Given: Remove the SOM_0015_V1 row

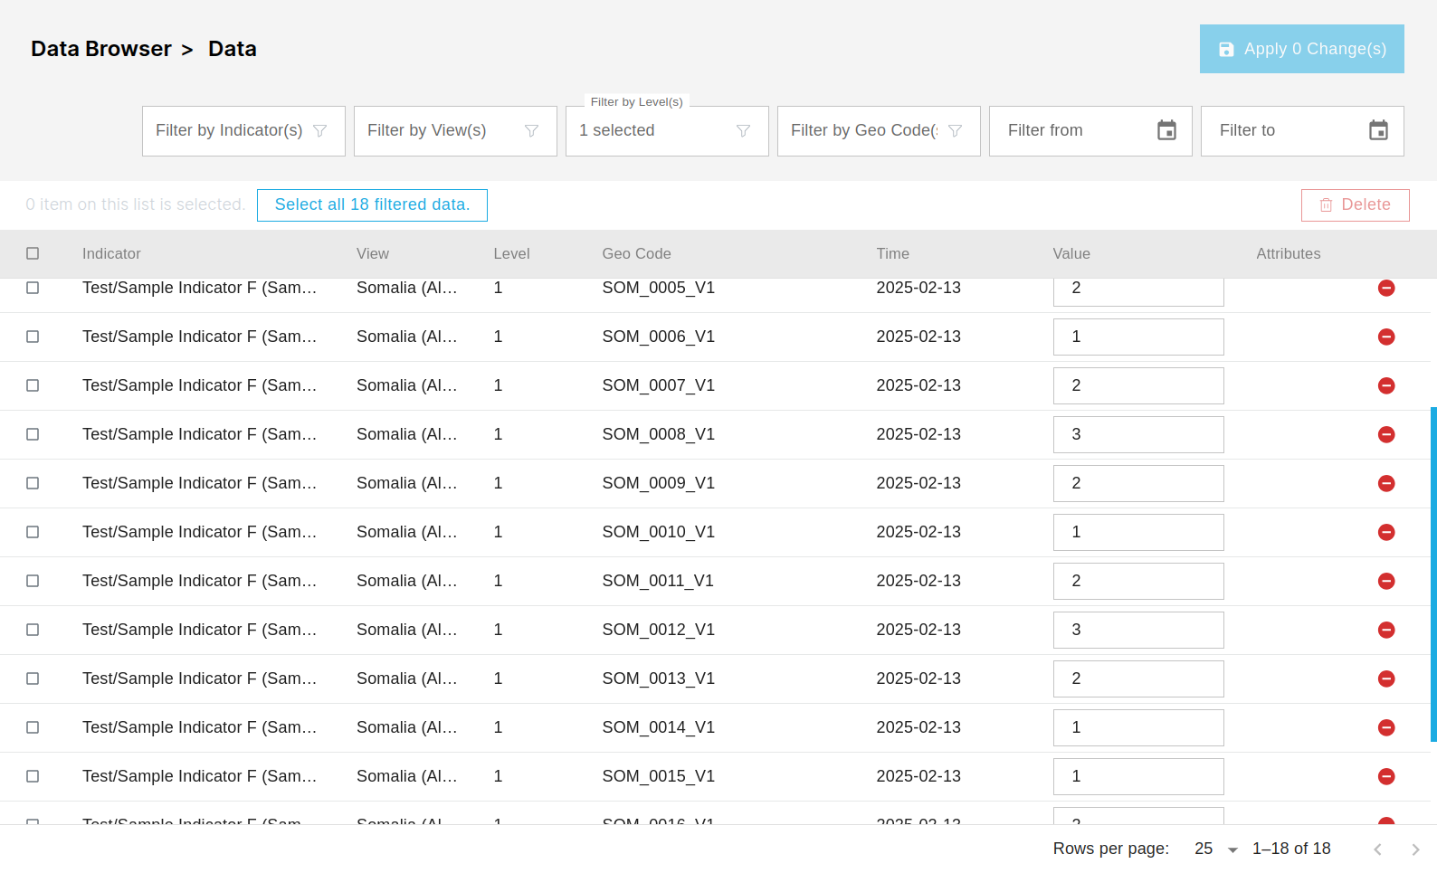Looking at the screenshot, I should pyautogui.click(x=1385, y=776).
